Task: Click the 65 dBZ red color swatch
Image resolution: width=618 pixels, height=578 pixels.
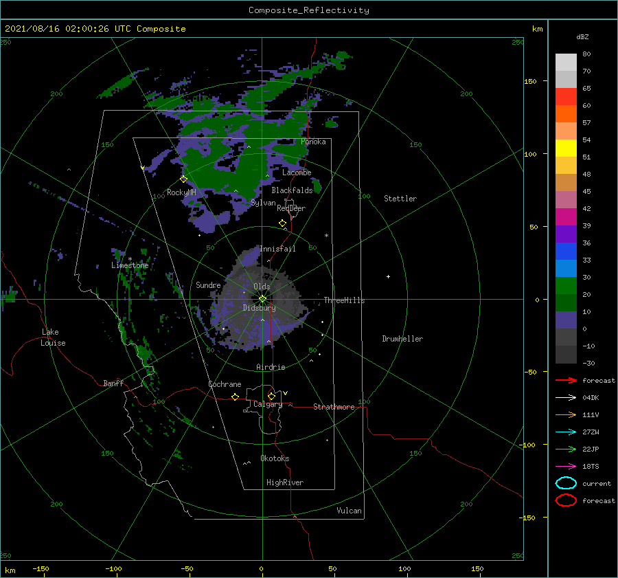Action: 566,96
